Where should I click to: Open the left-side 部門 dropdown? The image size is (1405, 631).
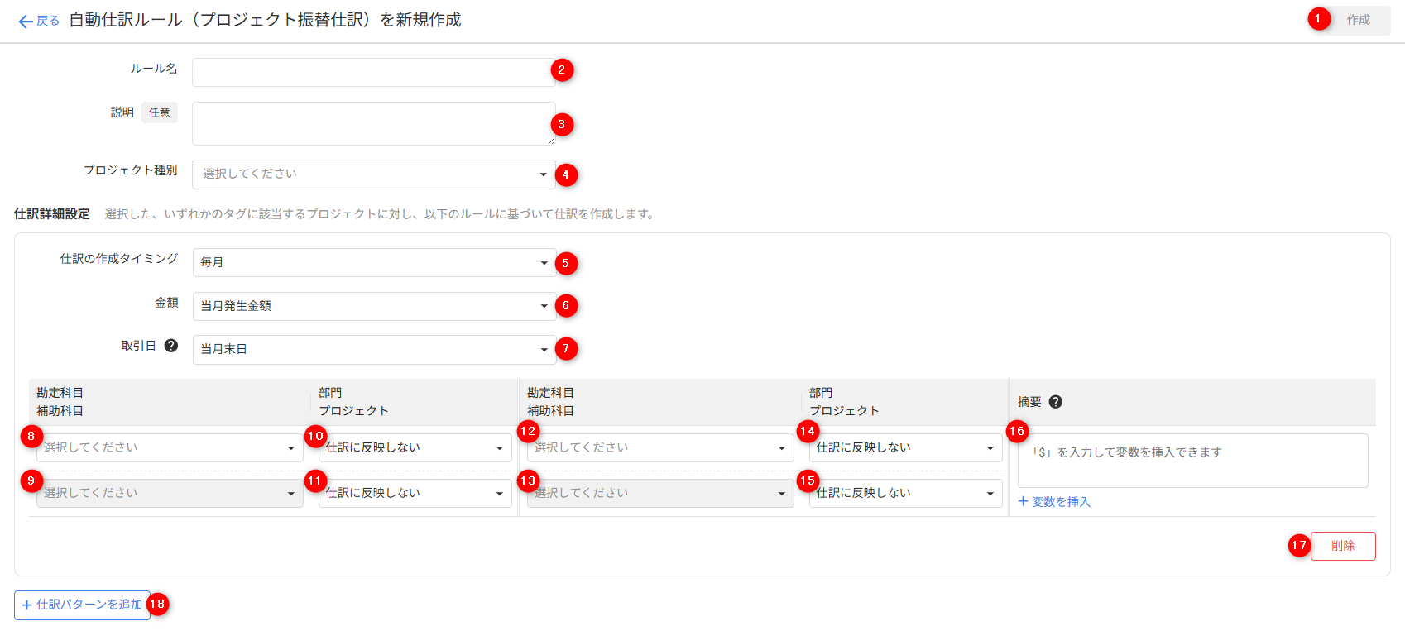tap(415, 448)
